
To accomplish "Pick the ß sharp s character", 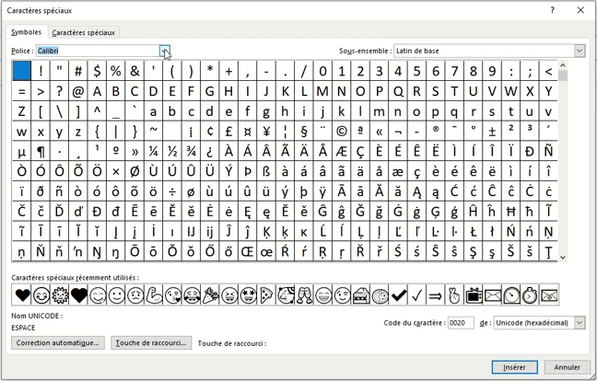I will click(x=267, y=171).
